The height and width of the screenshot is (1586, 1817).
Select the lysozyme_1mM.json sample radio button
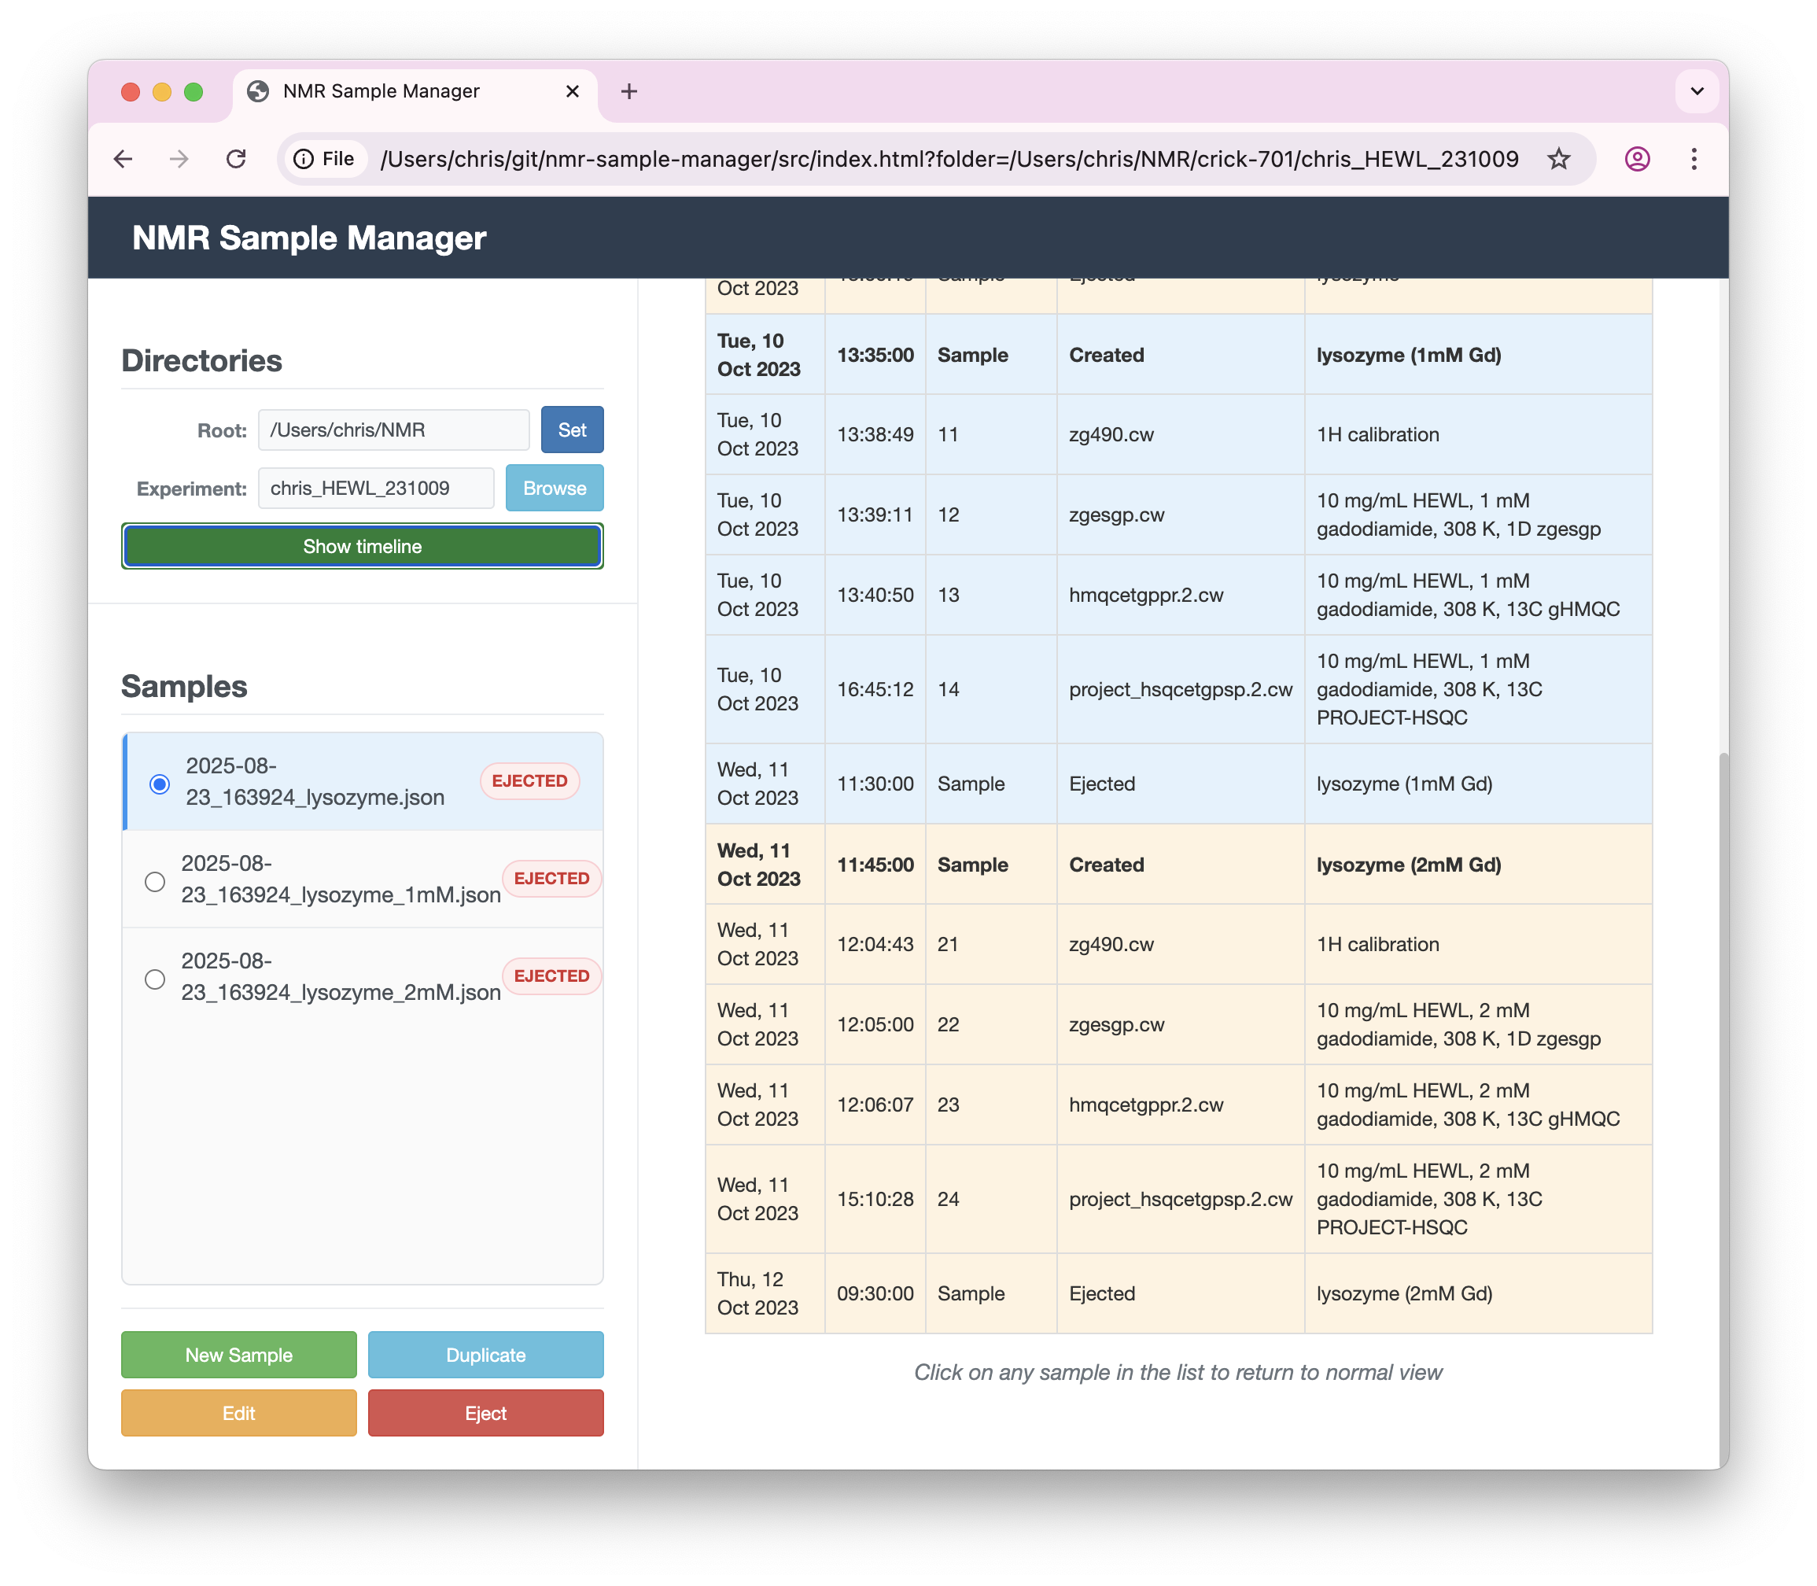[155, 880]
